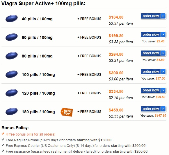
Task: Click the $134.80 price
Action: coord(116,17)
